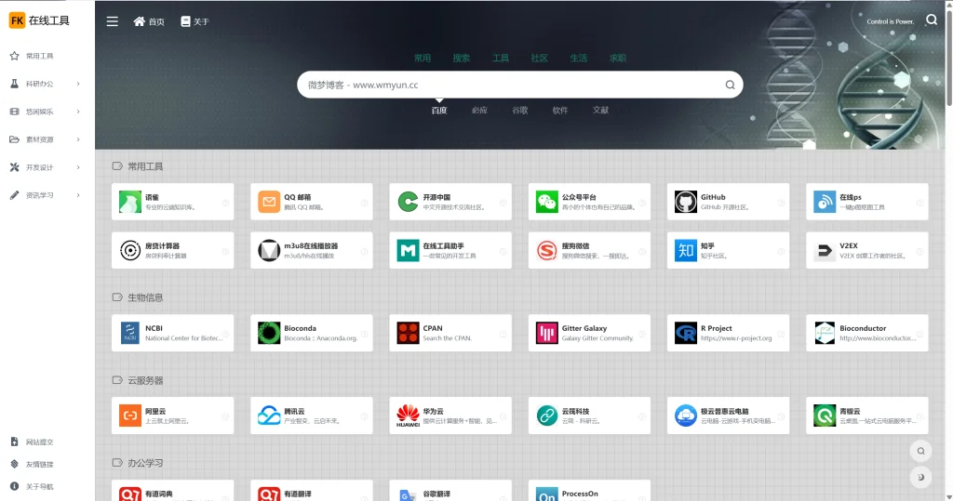Viewport: 953px width, 501px height.
Task: Select the 求职 search category tab
Action: [x=618, y=59]
